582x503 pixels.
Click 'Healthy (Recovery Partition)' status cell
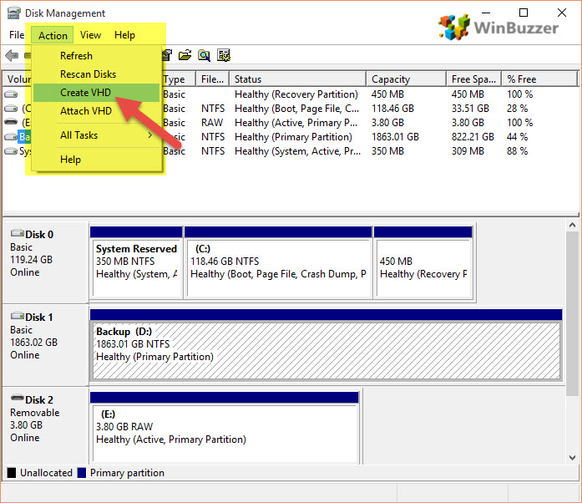tap(296, 94)
